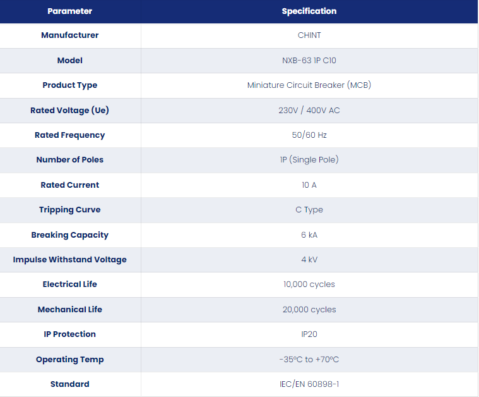Click the 'C Type' value
Screen dimensions: 479x397
pyautogui.click(x=309, y=210)
